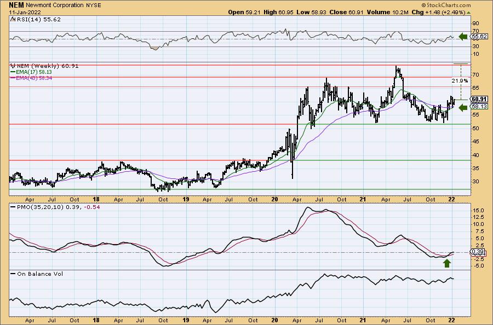
Task: Click the 0.39 PMO tag on right axis
Action: click(x=478, y=252)
